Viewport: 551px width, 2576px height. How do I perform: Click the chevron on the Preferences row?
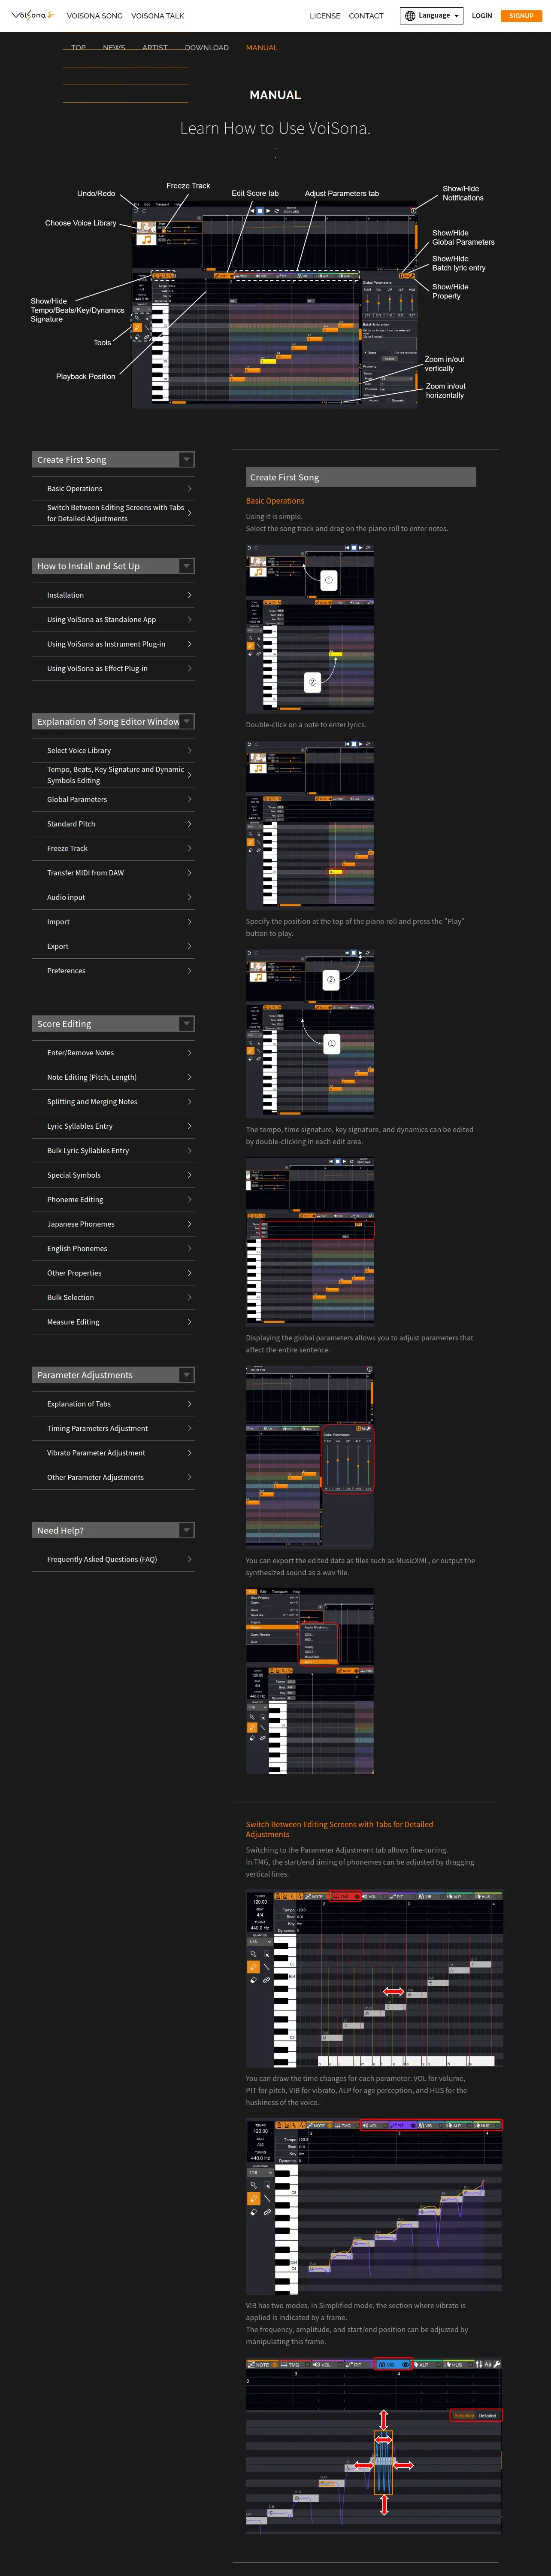(x=190, y=971)
